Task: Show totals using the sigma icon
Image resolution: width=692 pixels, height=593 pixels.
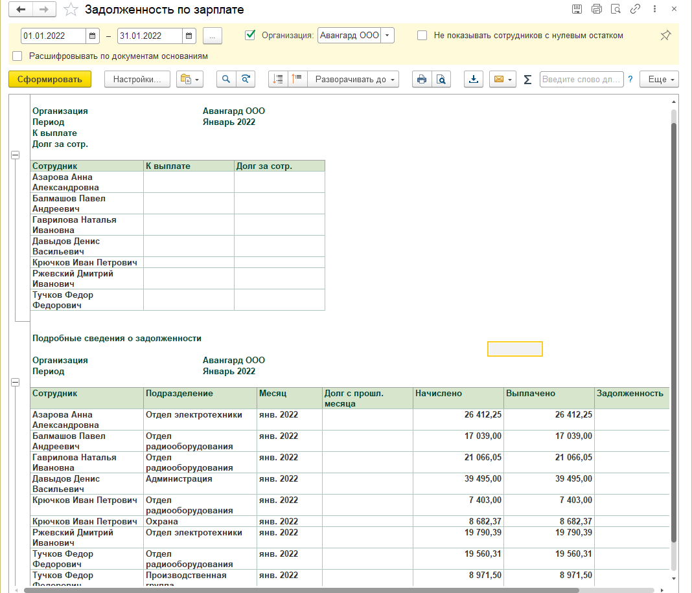Action: pos(527,79)
